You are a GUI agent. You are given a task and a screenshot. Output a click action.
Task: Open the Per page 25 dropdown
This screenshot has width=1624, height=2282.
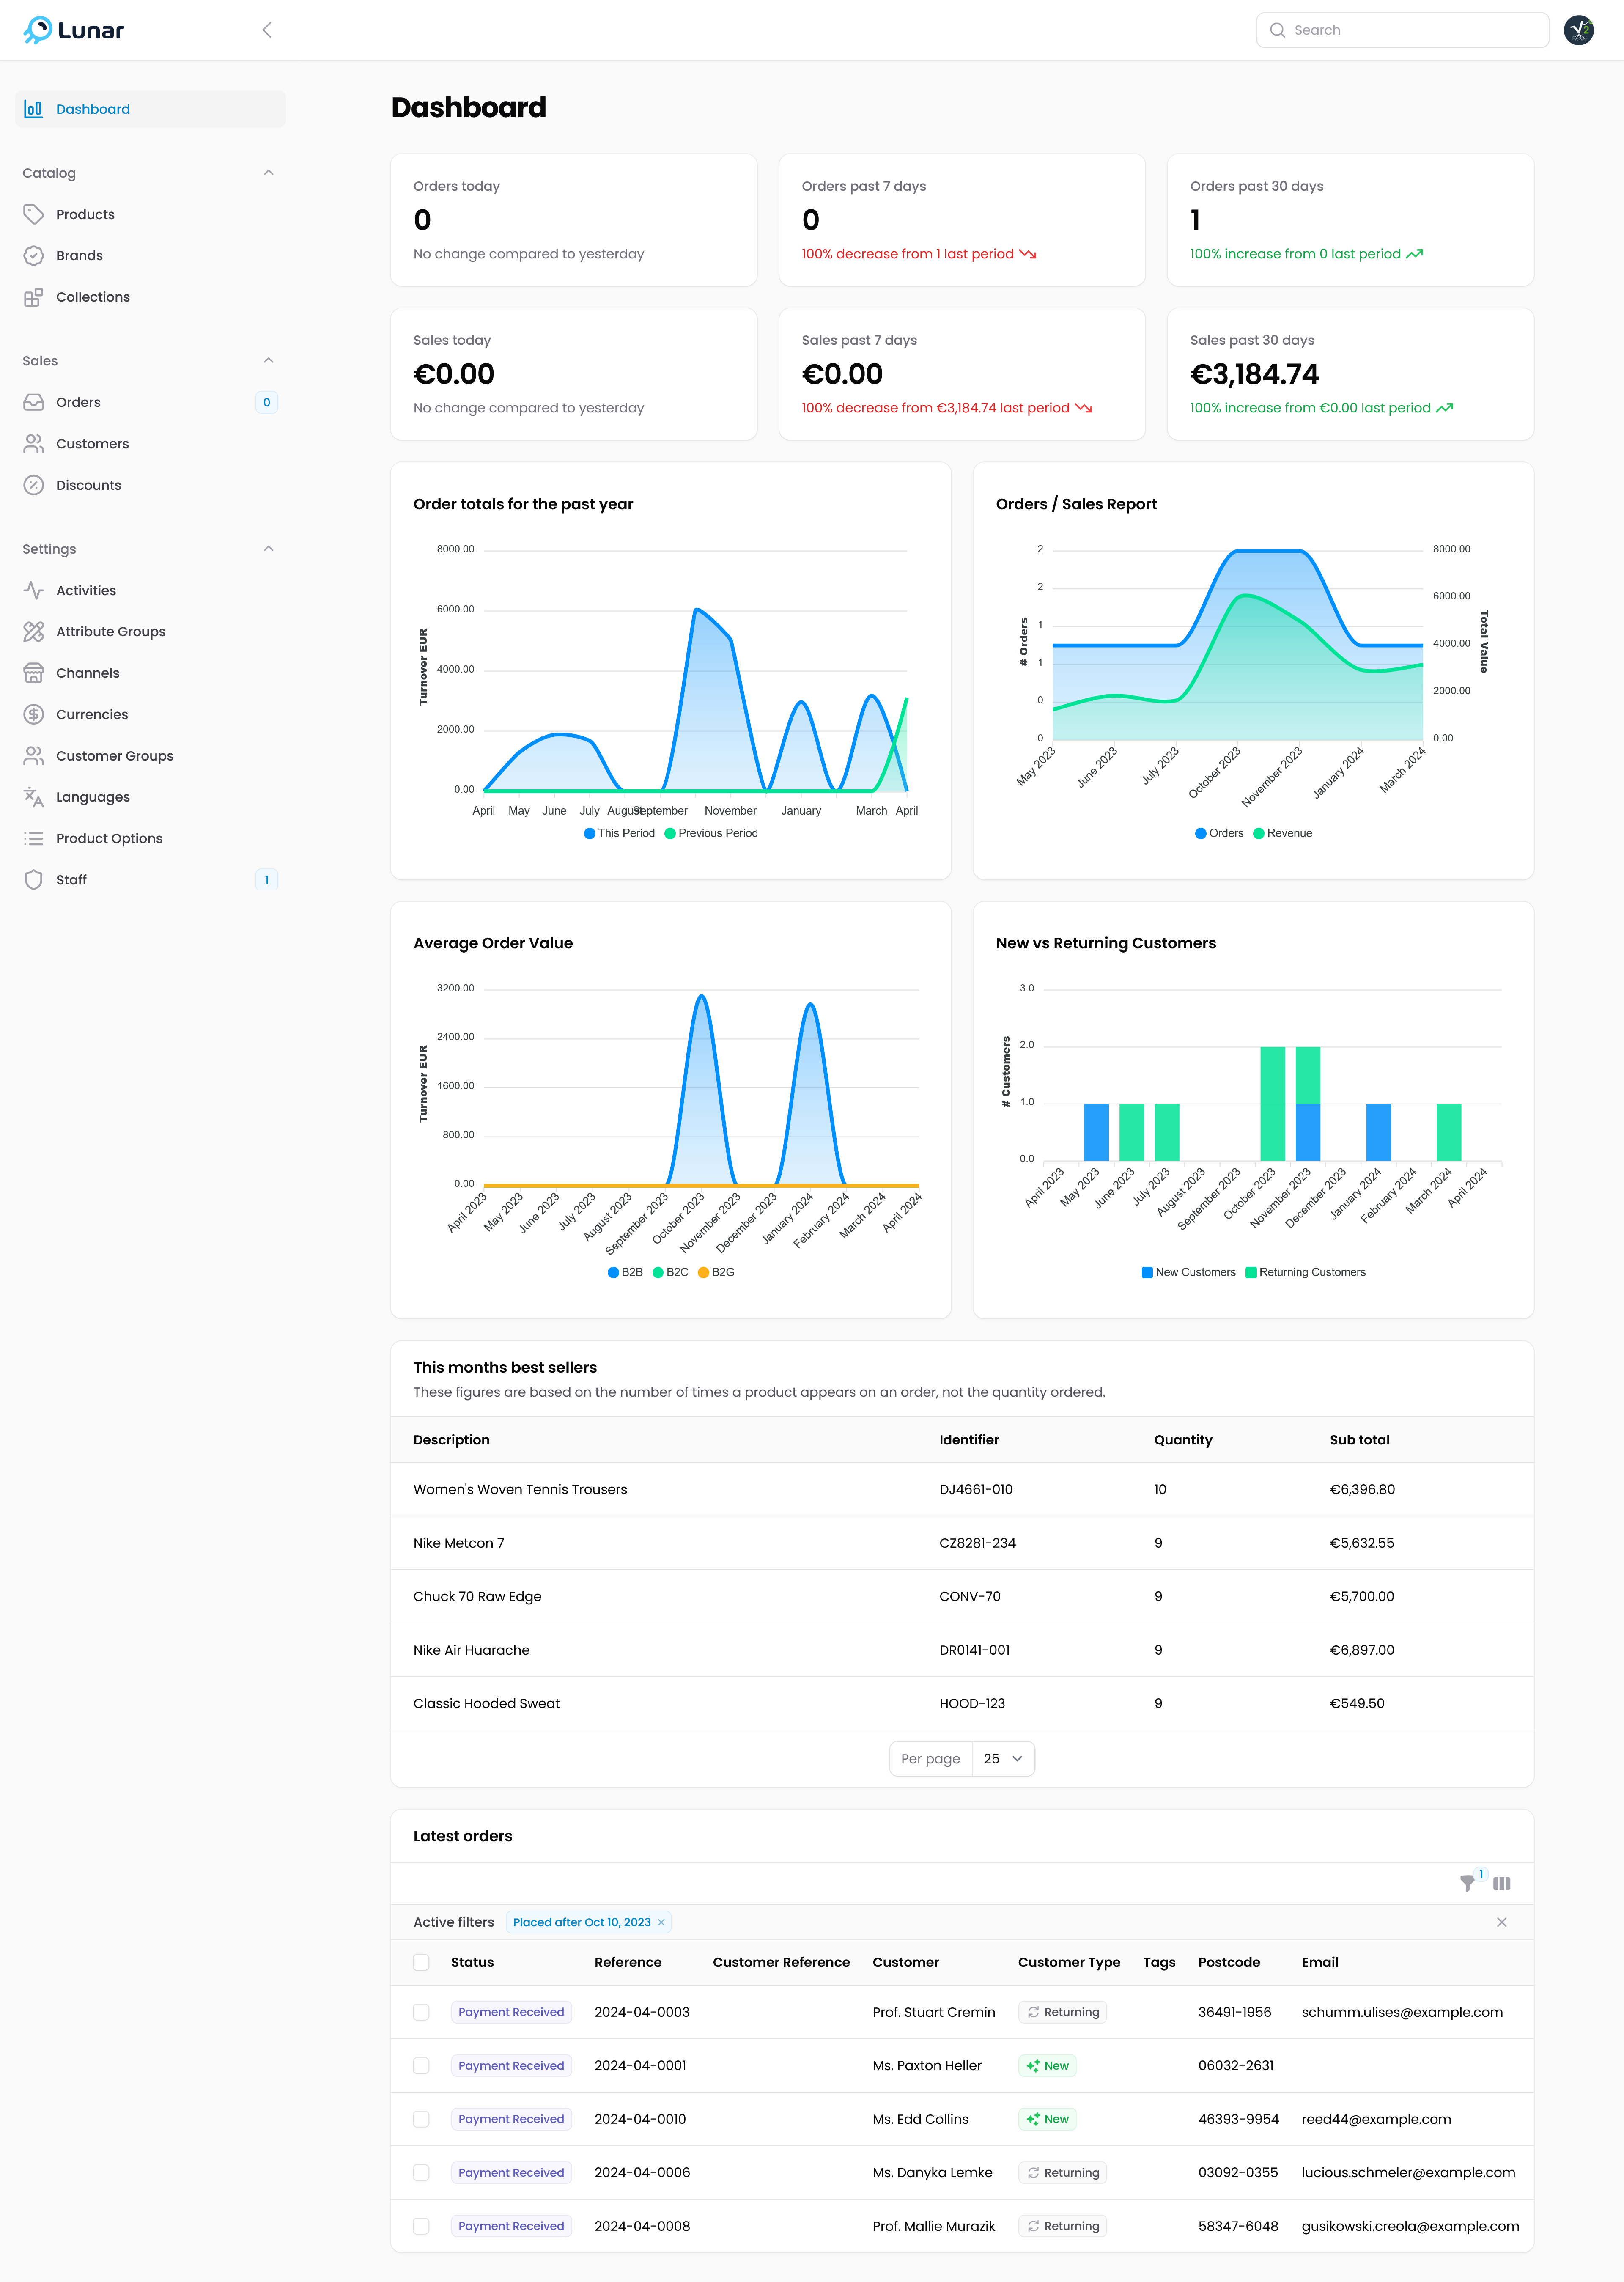point(1003,1759)
